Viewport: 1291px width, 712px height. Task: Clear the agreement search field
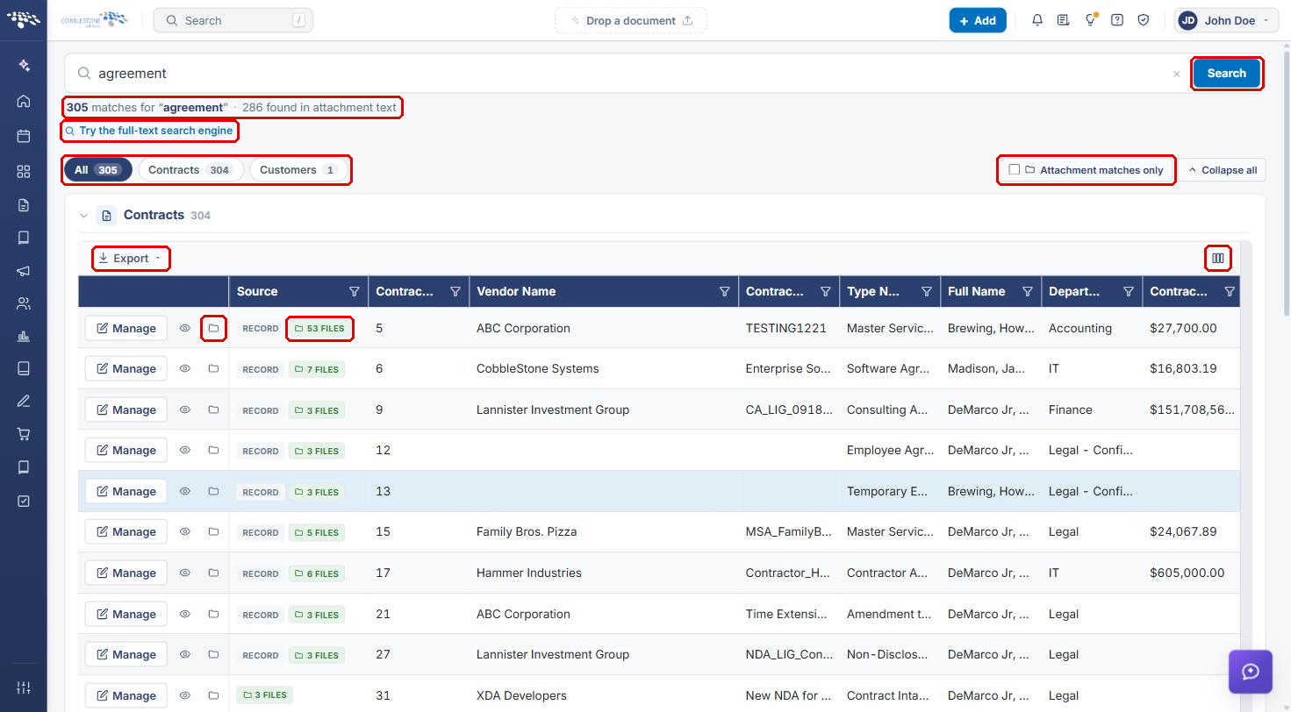pyautogui.click(x=1176, y=75)
